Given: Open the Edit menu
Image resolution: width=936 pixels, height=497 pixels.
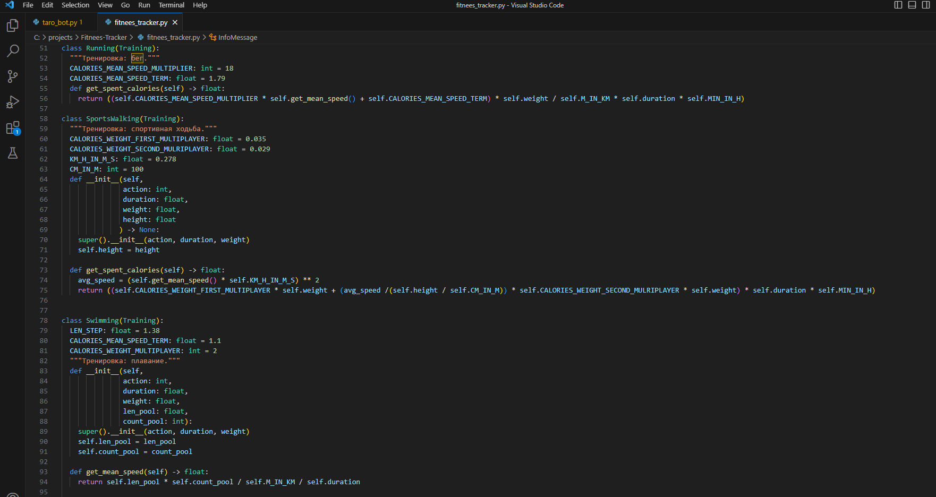Looking at the screenshot, I should [47, 5].
